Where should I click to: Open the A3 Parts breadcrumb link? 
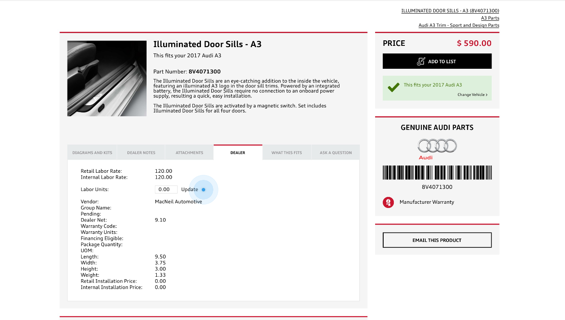(x=490, y=18)
